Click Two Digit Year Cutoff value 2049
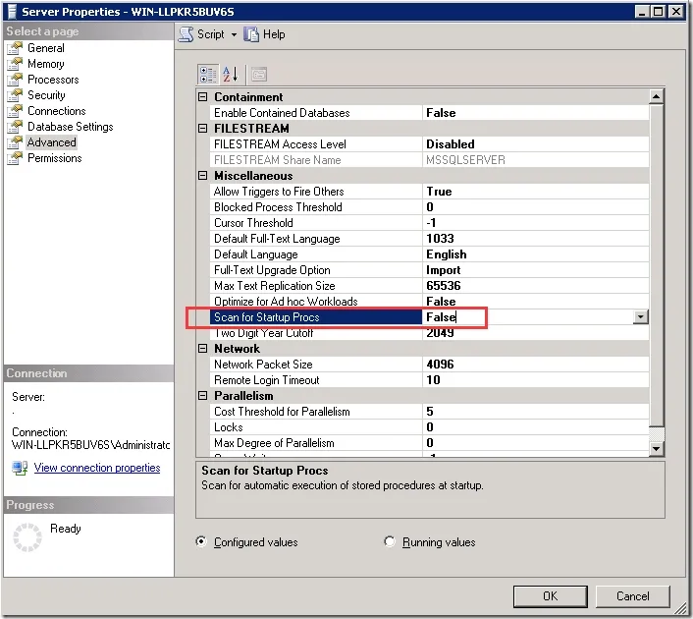The width and height of the screenshot is (693, 619). coord(440,333)
